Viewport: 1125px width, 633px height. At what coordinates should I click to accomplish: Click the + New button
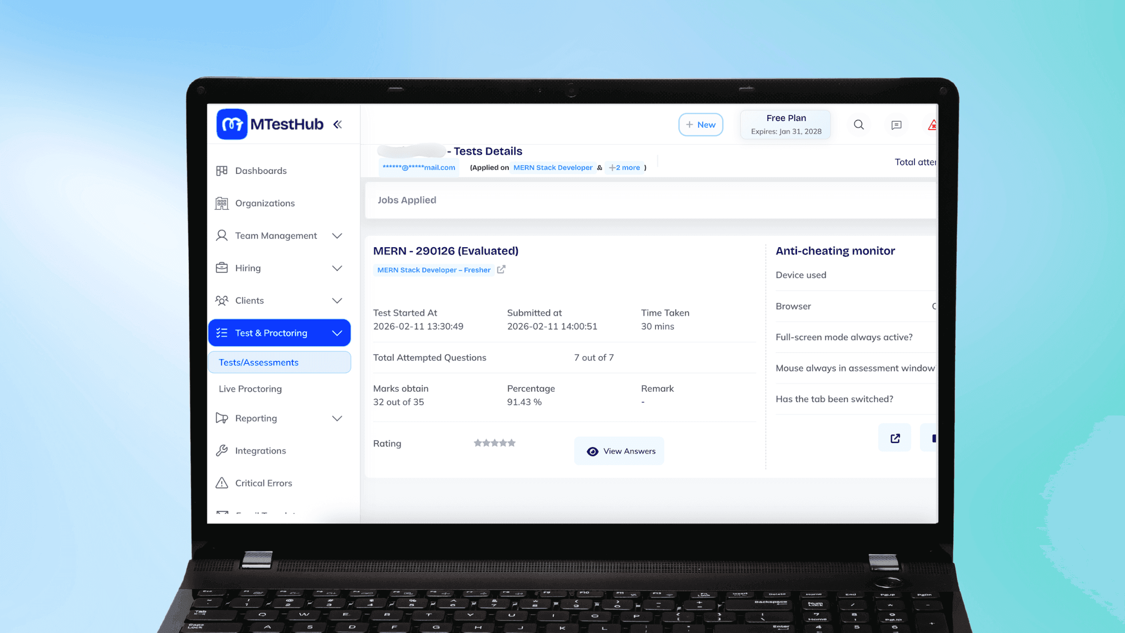[x=701, y=125]
